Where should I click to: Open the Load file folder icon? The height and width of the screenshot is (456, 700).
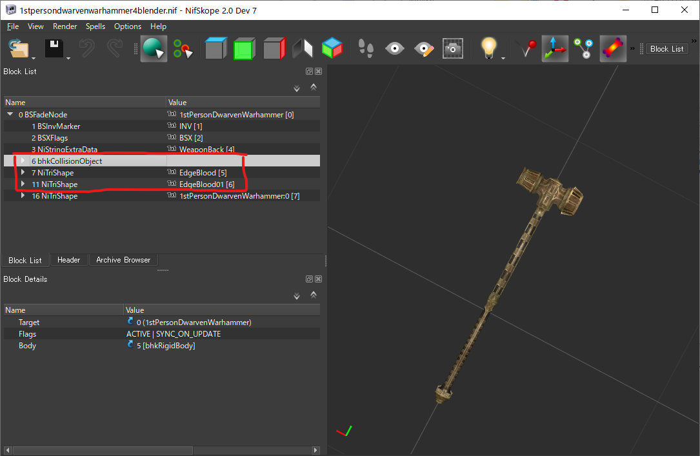tap(18, 48)
